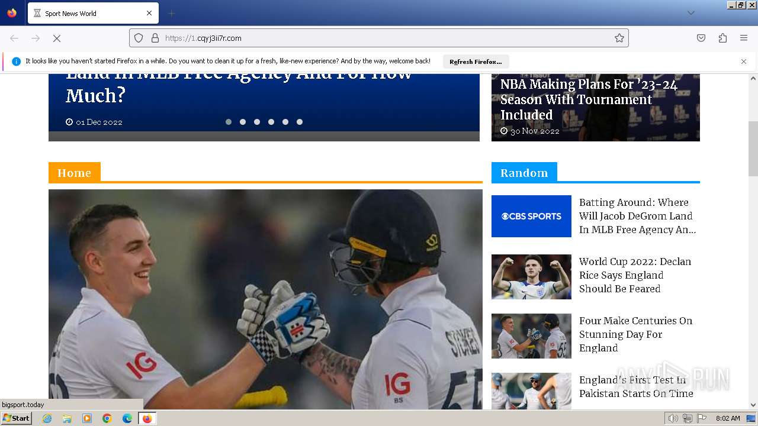Close the Sport News World tab
Viewport: 758px width, 426px height.
coord(149,13)
